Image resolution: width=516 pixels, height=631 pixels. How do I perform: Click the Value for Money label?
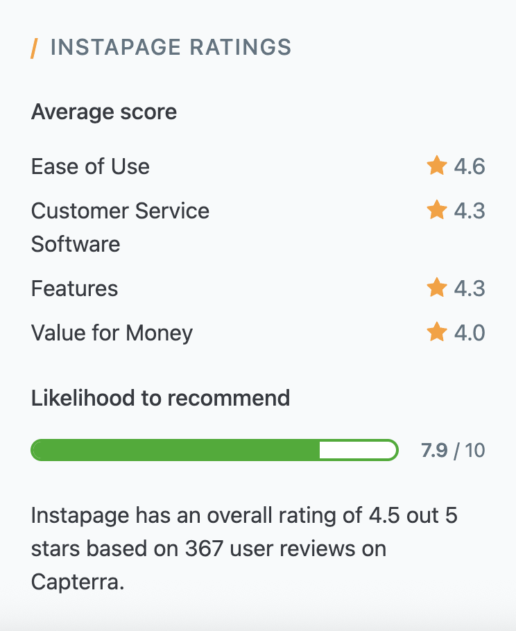coord(112,334)
